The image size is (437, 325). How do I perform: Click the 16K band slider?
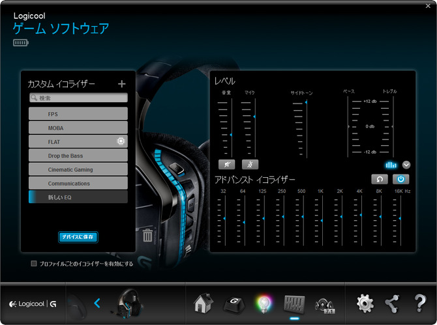(x=400, y=218)
